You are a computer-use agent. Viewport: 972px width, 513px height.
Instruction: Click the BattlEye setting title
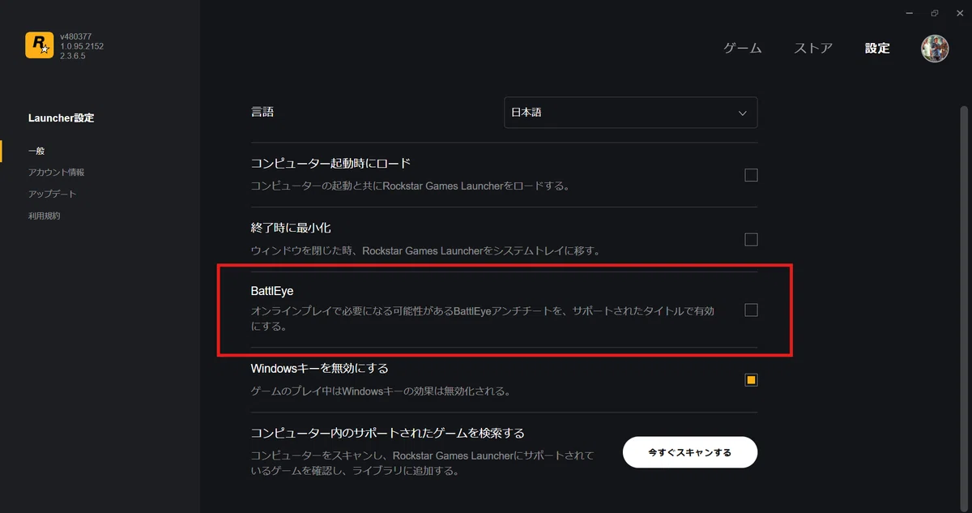[272, 291]
